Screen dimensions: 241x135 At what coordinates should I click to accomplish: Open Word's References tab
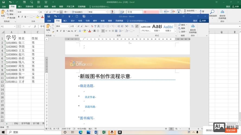pyautogui.click(x=88, y=21)
